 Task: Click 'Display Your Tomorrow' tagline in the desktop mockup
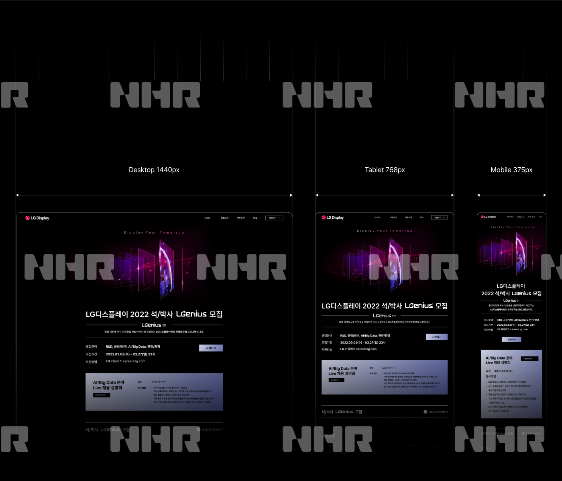(x=154, y=233)
